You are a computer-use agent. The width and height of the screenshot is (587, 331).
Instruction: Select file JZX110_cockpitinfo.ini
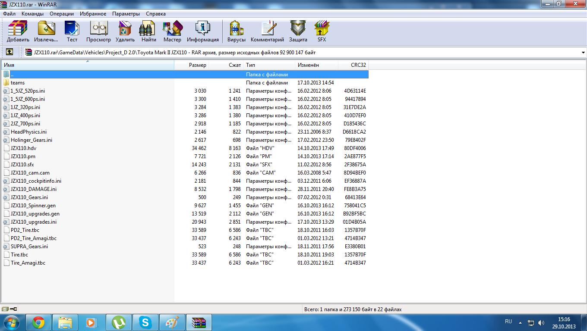point(185,181)
